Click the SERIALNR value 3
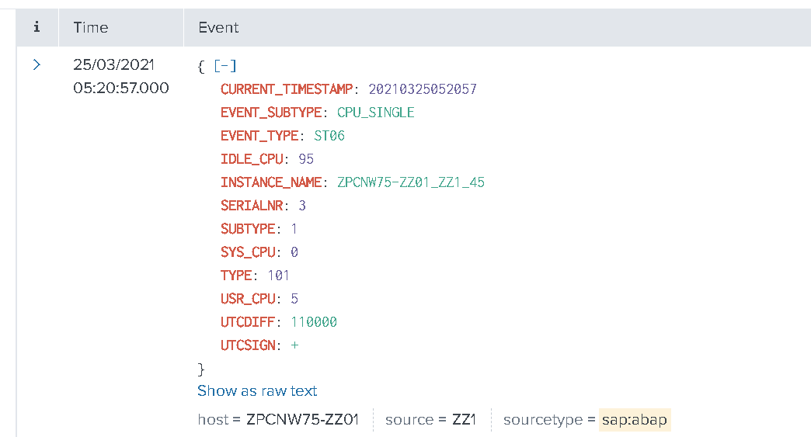Screen dimensions: 811x437 [302, 206]
